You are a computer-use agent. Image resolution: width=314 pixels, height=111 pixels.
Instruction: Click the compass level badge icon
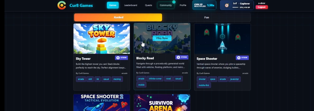click(227, 5)
